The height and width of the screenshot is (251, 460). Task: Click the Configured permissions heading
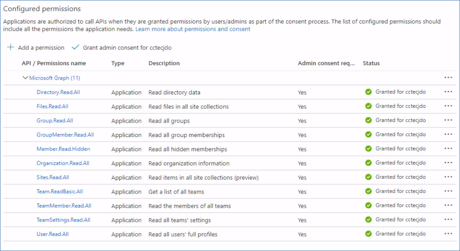(42, 9)
